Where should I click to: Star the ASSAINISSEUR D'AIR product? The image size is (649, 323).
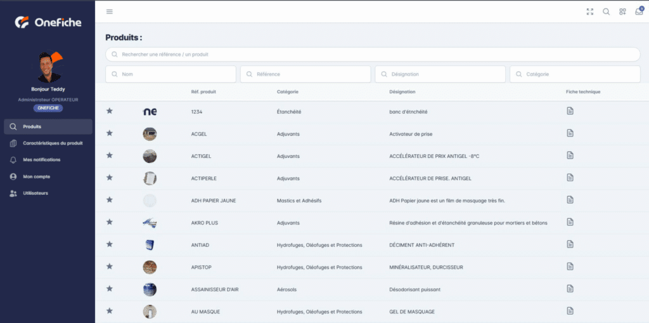[110, 289]
